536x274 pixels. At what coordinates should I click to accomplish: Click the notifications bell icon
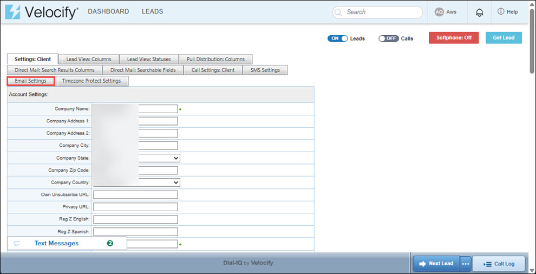tap(479, 12)
